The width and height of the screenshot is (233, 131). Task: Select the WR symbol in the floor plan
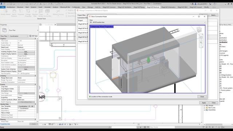[42, 97]
